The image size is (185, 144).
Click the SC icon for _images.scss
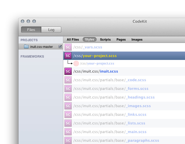point(68,106)
